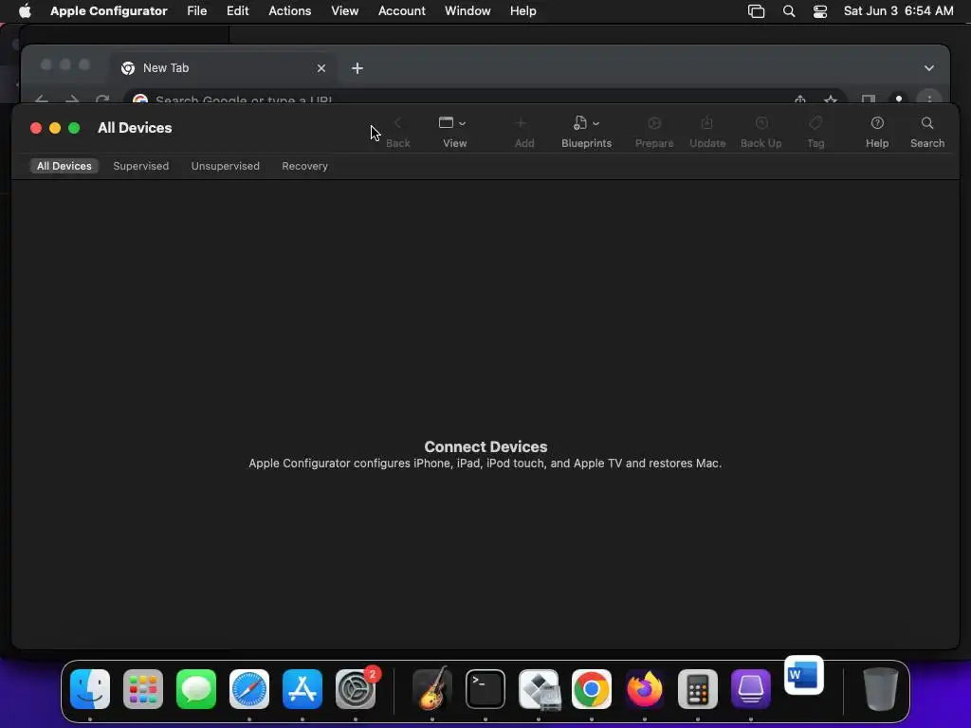Open Finder from the Dock
971x728 pixels.
click(90, 689)
